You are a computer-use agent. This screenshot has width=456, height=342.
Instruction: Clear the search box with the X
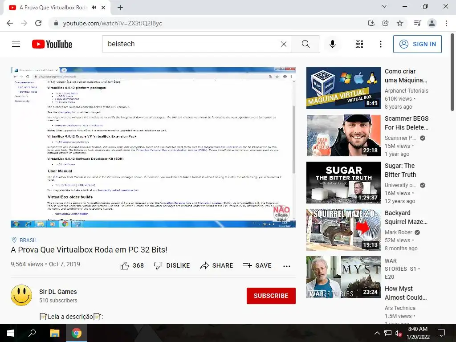(x=284, y=44)
